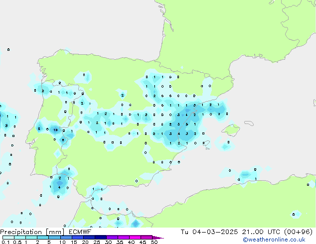The height and width of the screenshot is (244, 316).
Task: Click the weatheronline.co.uk link text
Action: pyautogui.click(x=274, y=240)
